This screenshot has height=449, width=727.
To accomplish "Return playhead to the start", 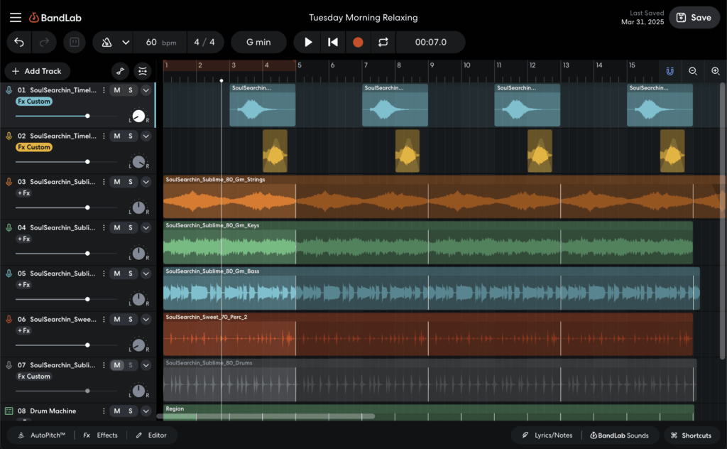I will 333,42.
